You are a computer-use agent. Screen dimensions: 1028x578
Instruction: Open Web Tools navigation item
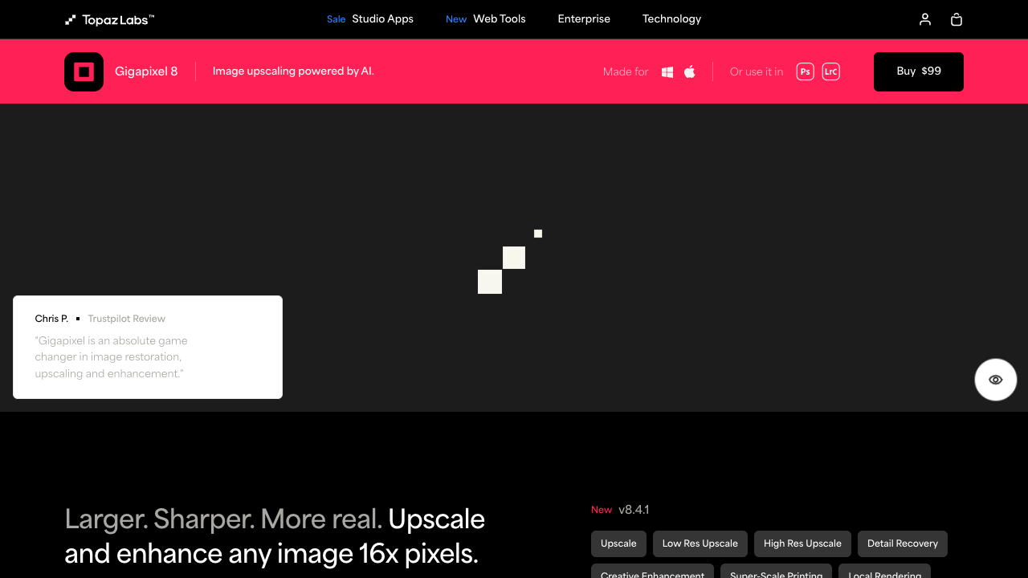point(499,18)
